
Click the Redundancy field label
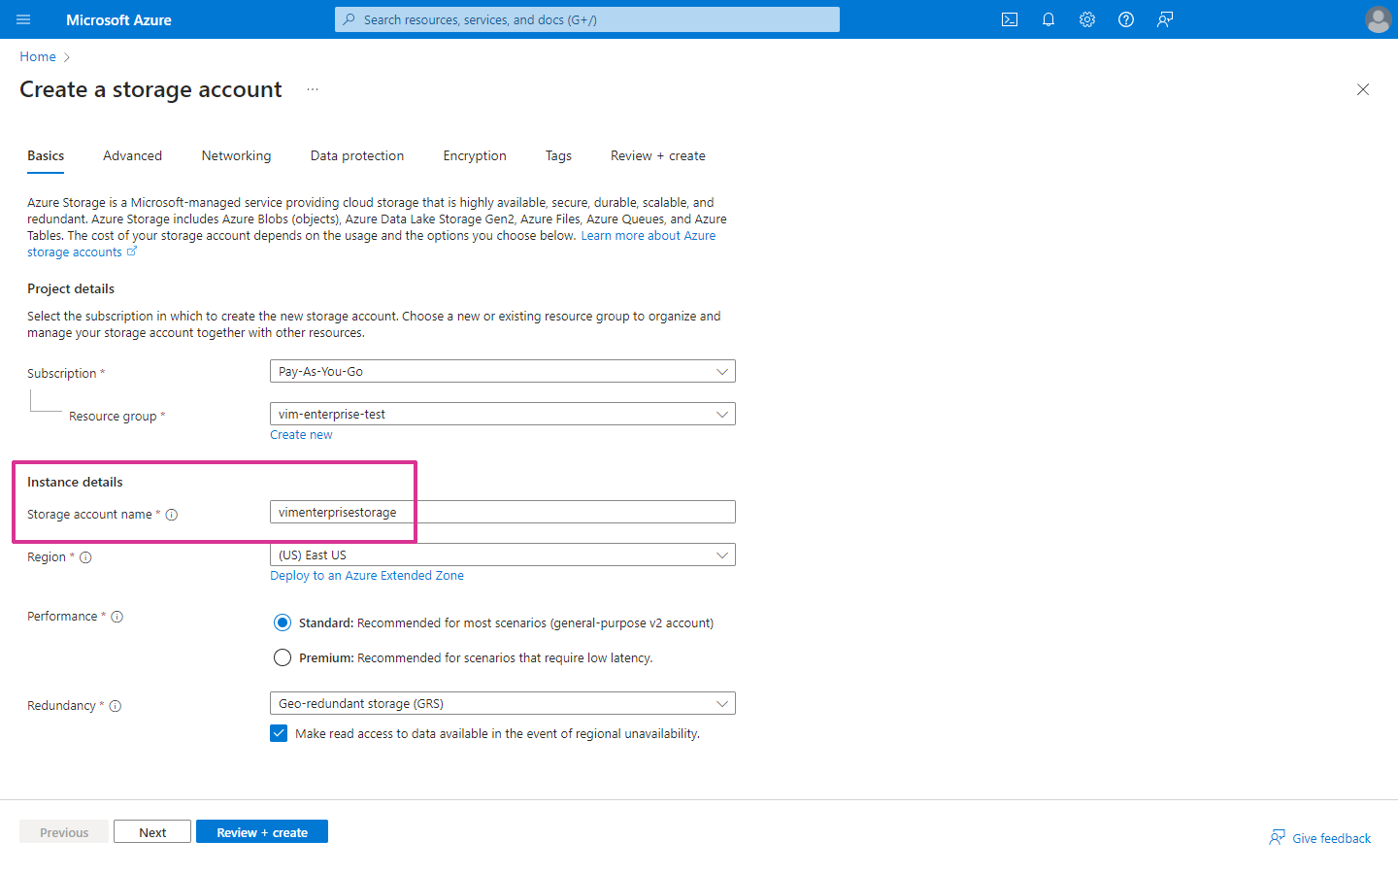[61, 706]
